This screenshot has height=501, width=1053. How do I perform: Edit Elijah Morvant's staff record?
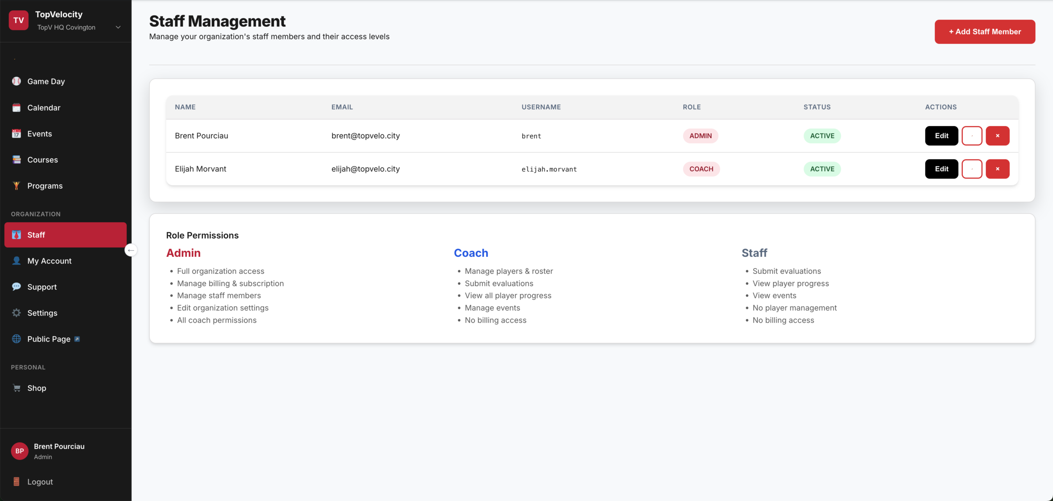[942, 169]
